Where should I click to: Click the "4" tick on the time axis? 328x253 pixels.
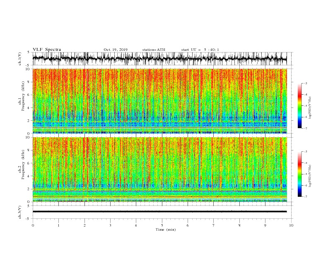[x=136, y=225]
